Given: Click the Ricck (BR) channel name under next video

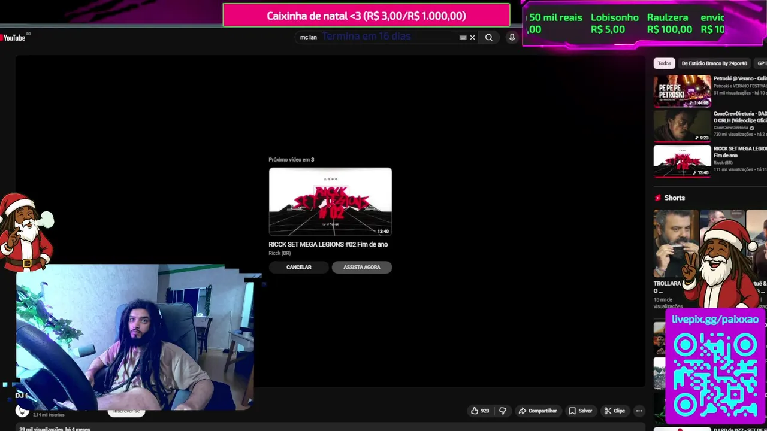Looking at the screenshot, I should 279,253.
